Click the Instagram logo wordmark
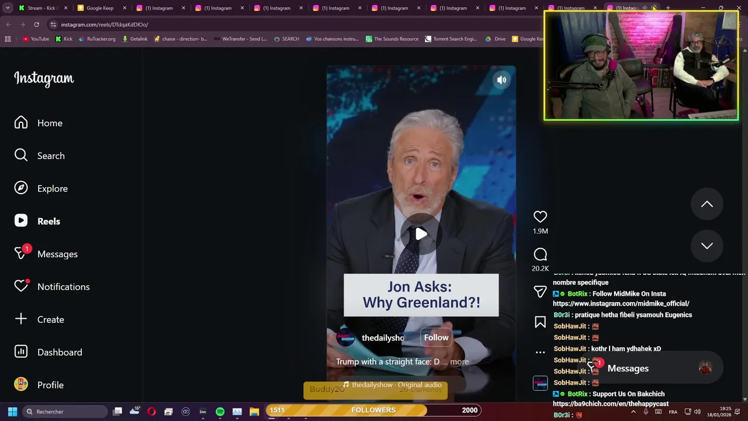The image size is (748, 421). coord(44,78)
